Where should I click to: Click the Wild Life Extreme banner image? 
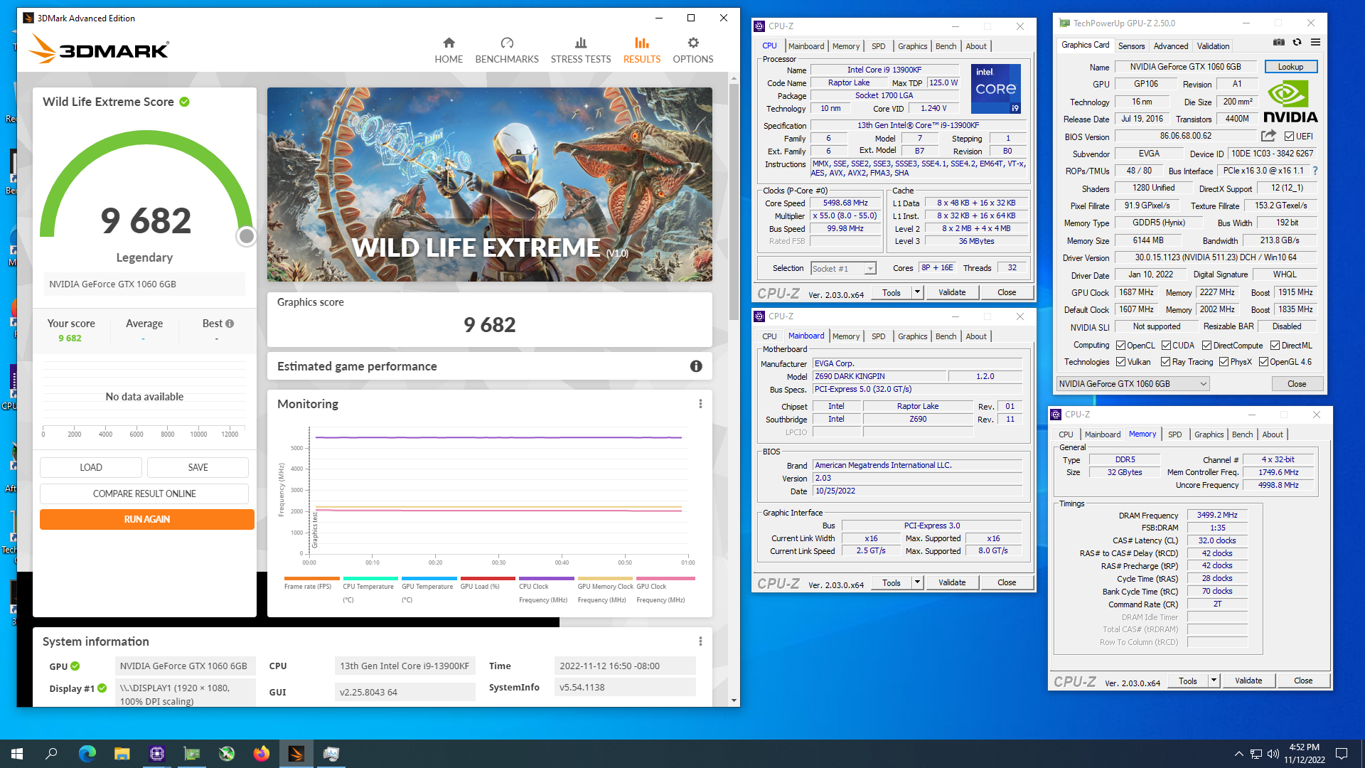[x=490, y=184]
